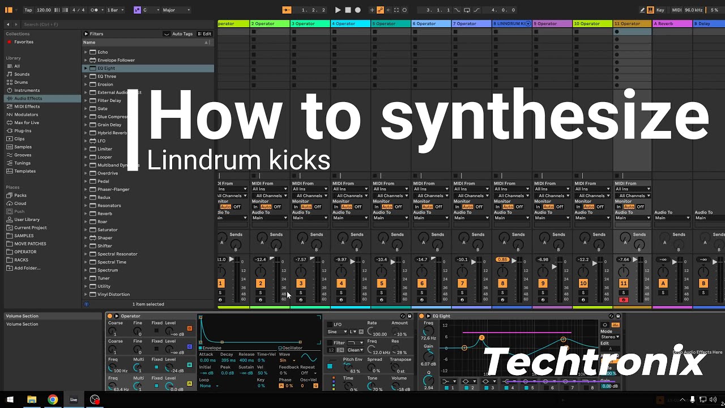Toggle the purple Scale Mode icon

pos(137,10)
